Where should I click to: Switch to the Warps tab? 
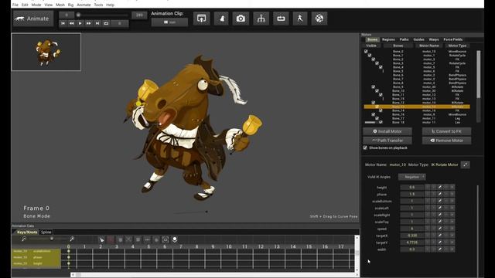(434, 39)
